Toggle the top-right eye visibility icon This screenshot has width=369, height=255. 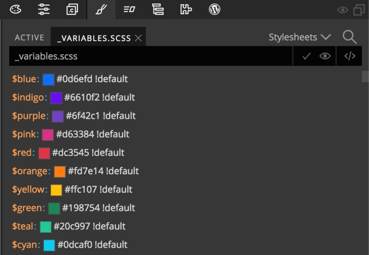(x=342, y=10)
